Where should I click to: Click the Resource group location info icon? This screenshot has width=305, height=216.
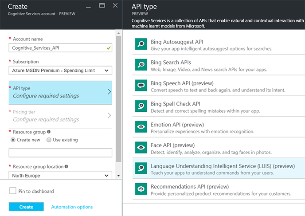point(66,166)
